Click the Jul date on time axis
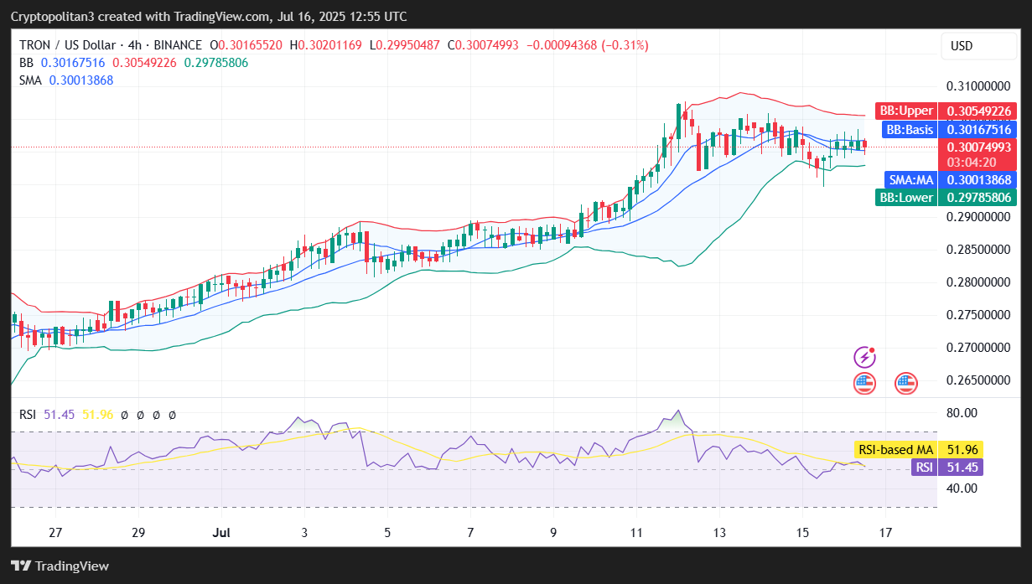The width and height of the screenshot is (1032, 584). (x=221, y=532)
